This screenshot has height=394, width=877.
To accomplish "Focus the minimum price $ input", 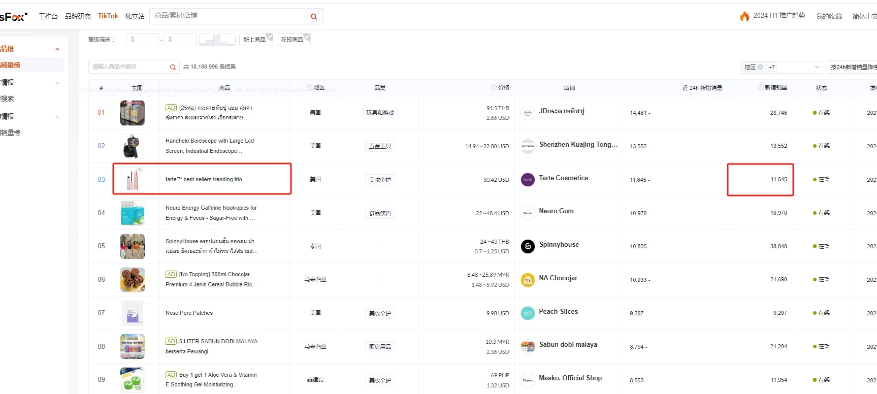I will click(x=143, y=40).
